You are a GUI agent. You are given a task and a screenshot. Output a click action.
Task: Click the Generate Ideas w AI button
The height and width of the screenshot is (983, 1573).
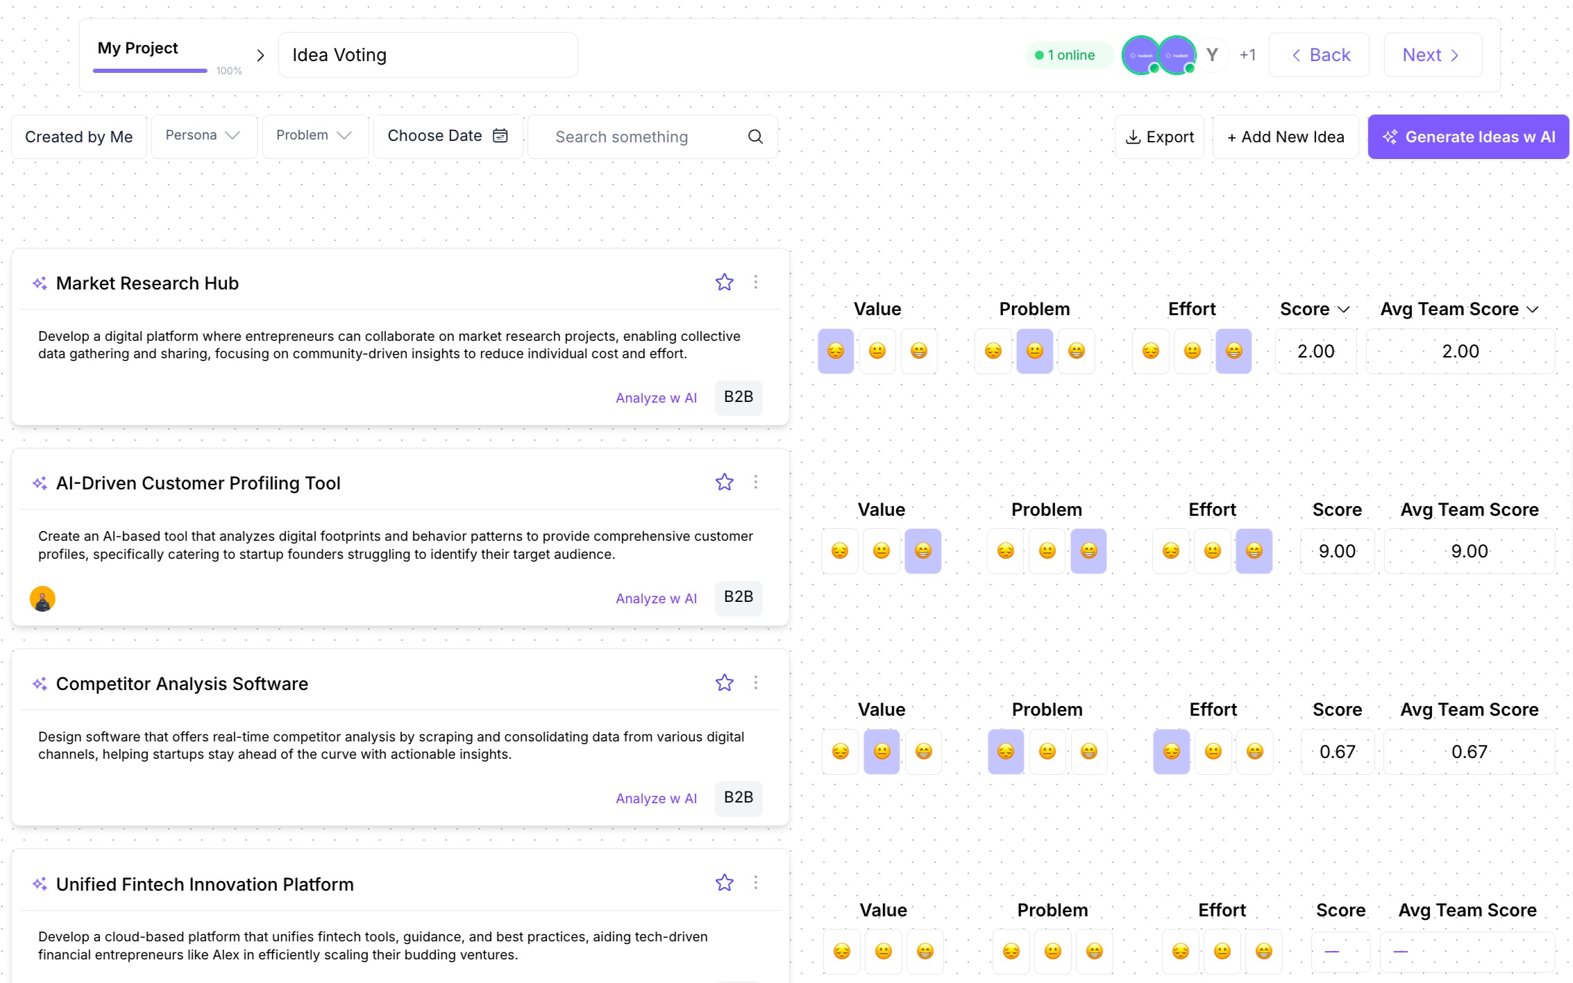click(x=1467, y=137)
